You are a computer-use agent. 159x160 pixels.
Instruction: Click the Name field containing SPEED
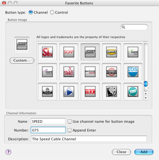pyautogui.click(x=48, y=121)
